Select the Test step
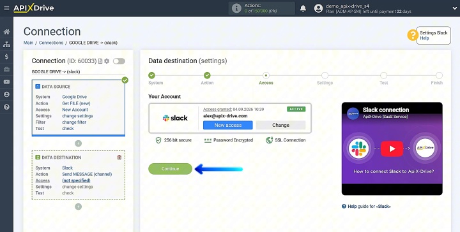This screenshot has width=460, height=232. tap(383, 75)
